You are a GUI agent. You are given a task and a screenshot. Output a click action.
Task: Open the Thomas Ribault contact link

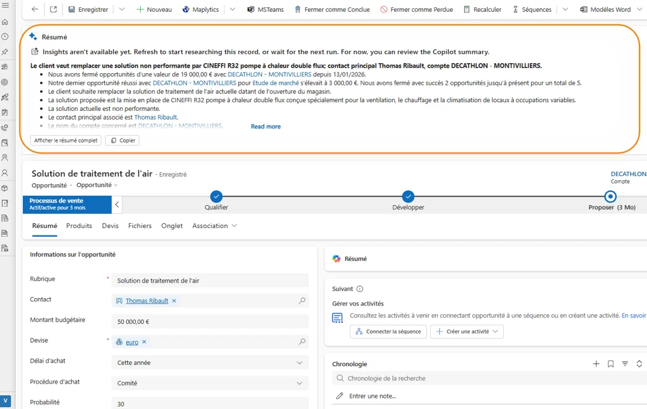click(147, 301)
